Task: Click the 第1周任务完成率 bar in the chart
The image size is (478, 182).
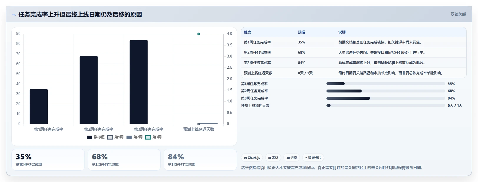Action: tap(39, 107)
